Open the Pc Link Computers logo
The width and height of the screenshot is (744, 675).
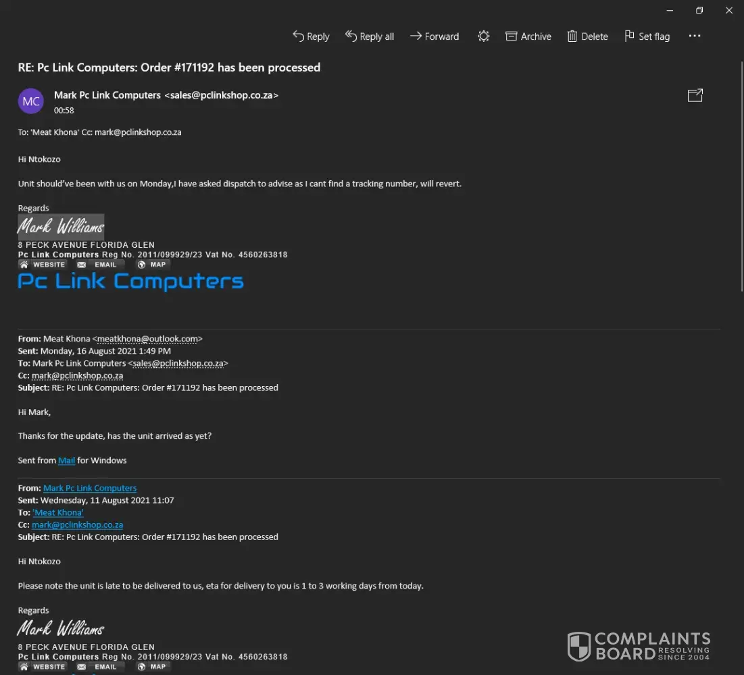(130, 281)
